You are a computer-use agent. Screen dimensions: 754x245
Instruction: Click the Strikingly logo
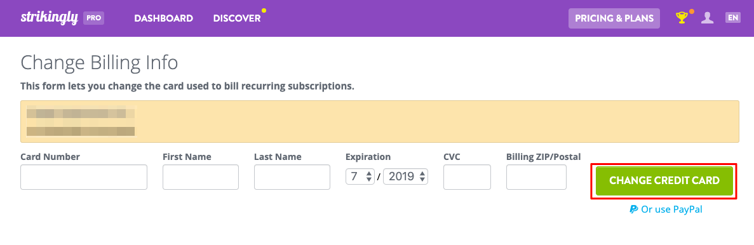[x=50, y=18]
